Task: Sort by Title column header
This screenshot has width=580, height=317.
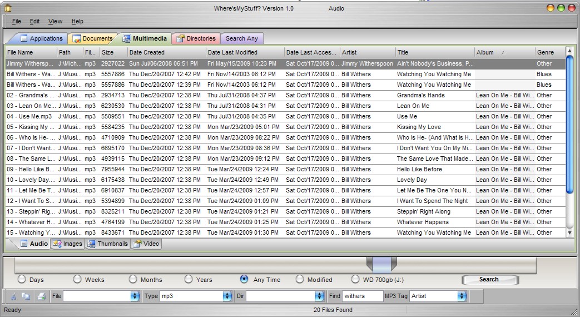Action: tap(435, 52)
